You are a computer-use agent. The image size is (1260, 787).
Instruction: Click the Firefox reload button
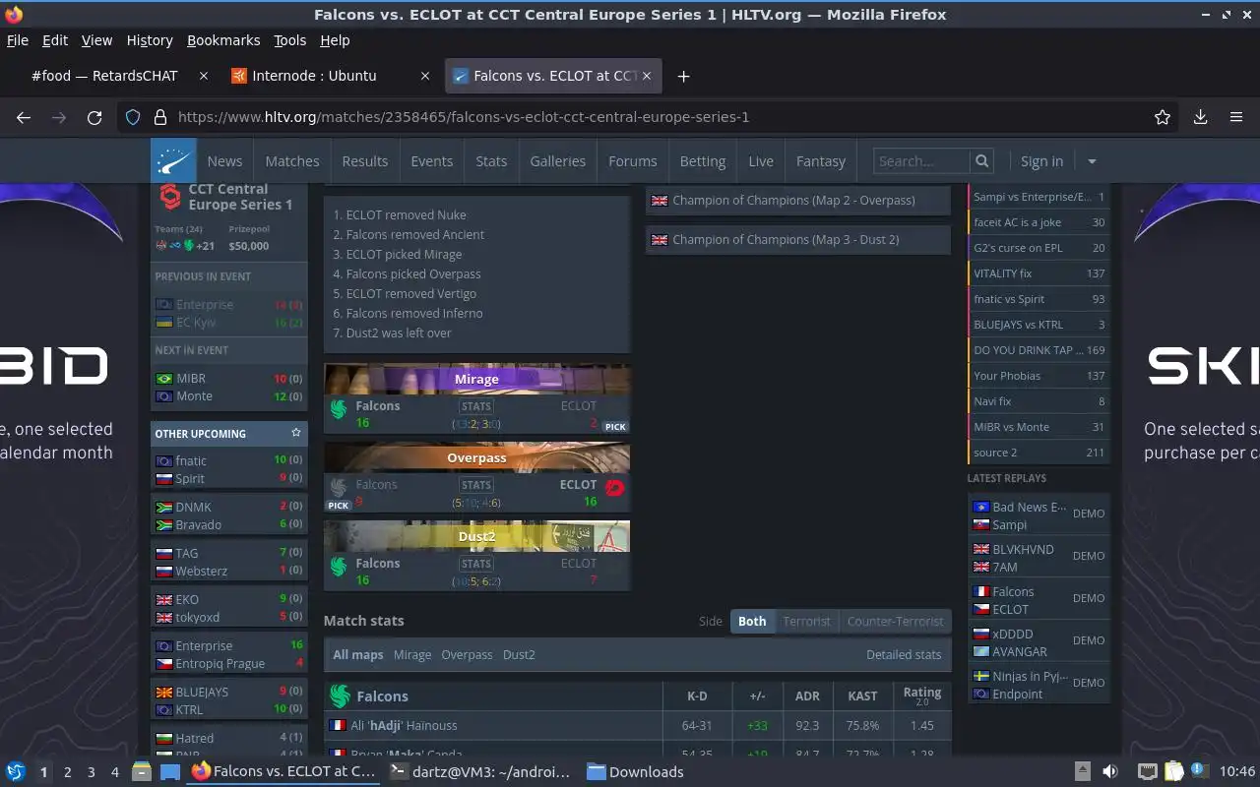click(94, 117)
